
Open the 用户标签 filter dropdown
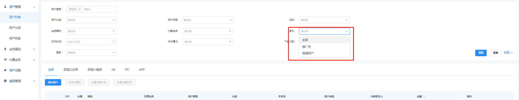click(208, 20)
